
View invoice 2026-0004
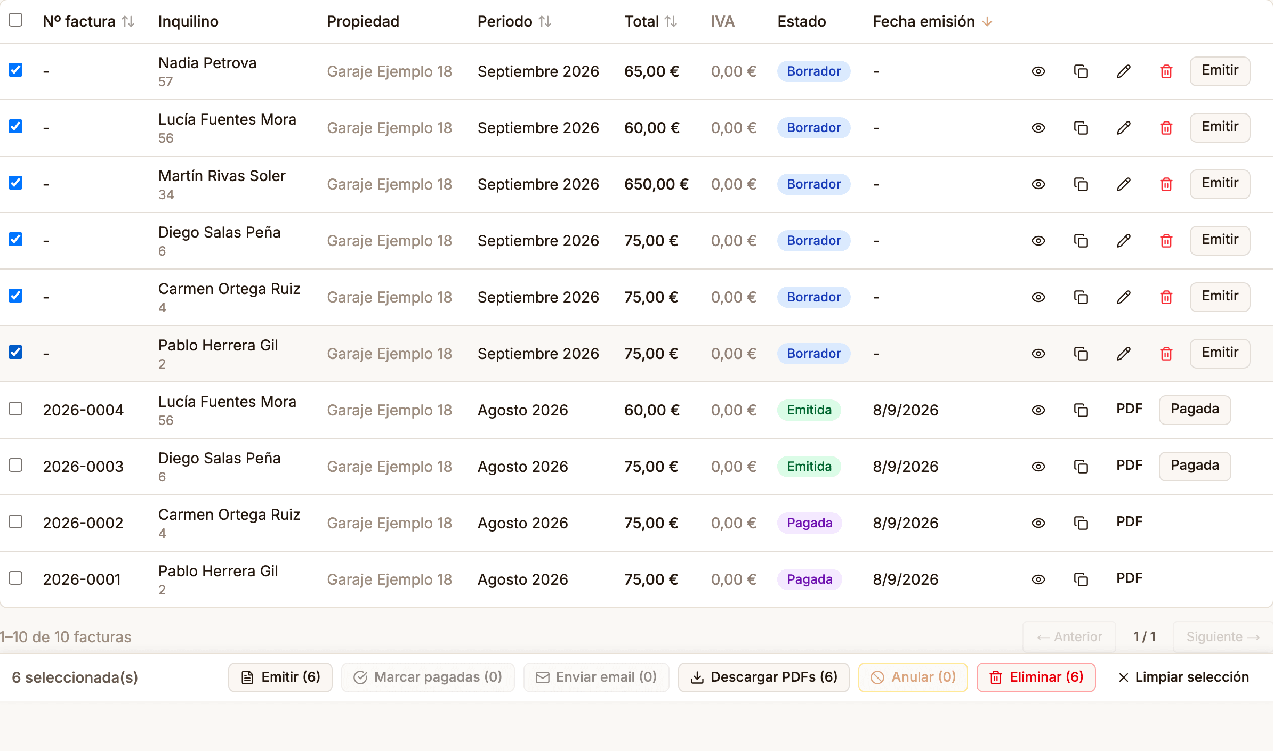click(x=1038, y=410)
